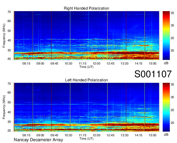Click the 12:45 time tick under Right Handed plot
The image size is (177, 143).
click(111, 63)
